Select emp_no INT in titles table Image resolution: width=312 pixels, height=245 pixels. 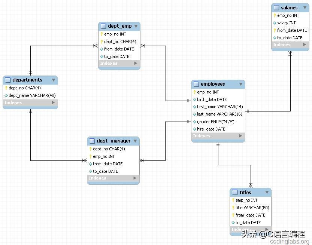pyautogui.click(x=251, y=200)
